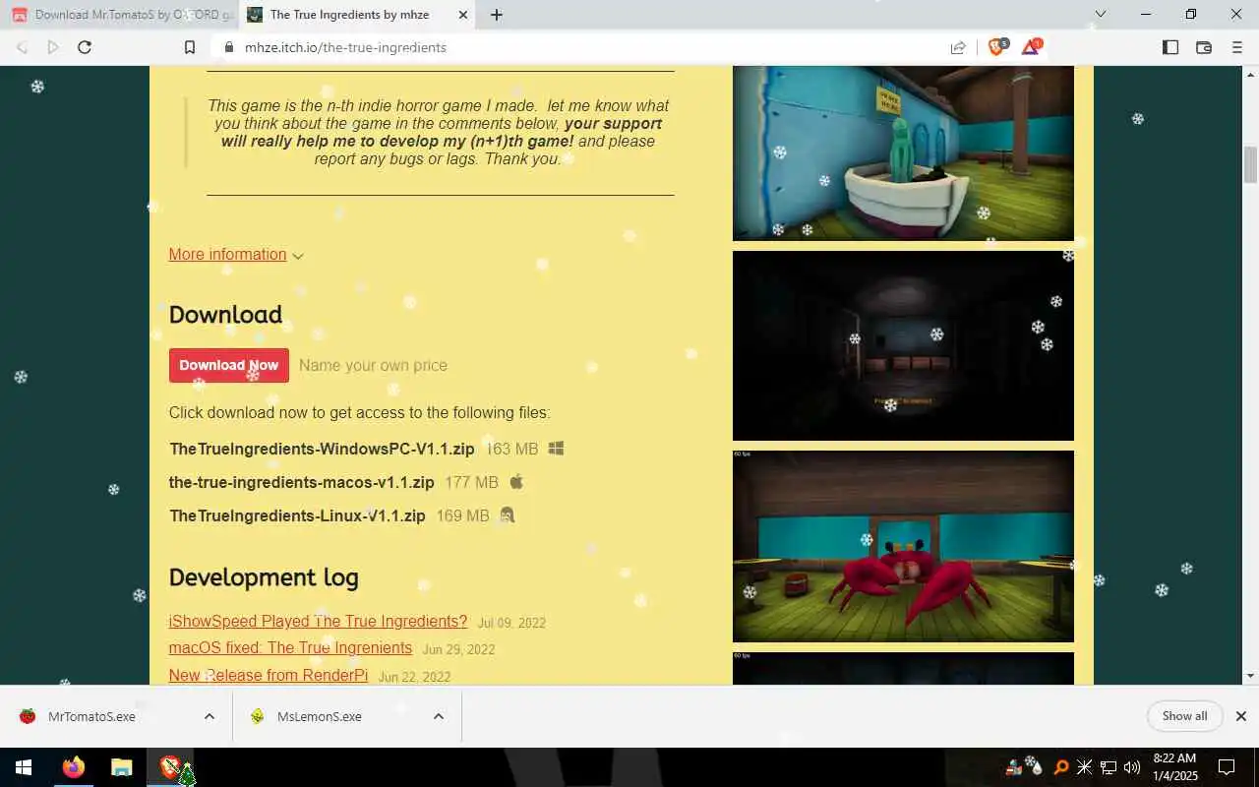The width and height of the screenshot is (1259, 787).
Task: Open iShowSpeed Played The True Ingredients link
Action: [318, 622]
